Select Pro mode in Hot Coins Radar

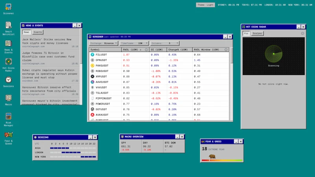[246, 33]
